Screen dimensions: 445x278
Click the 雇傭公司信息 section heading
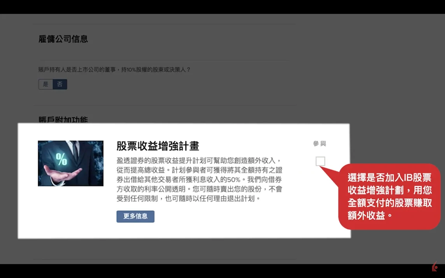(63, 39)
